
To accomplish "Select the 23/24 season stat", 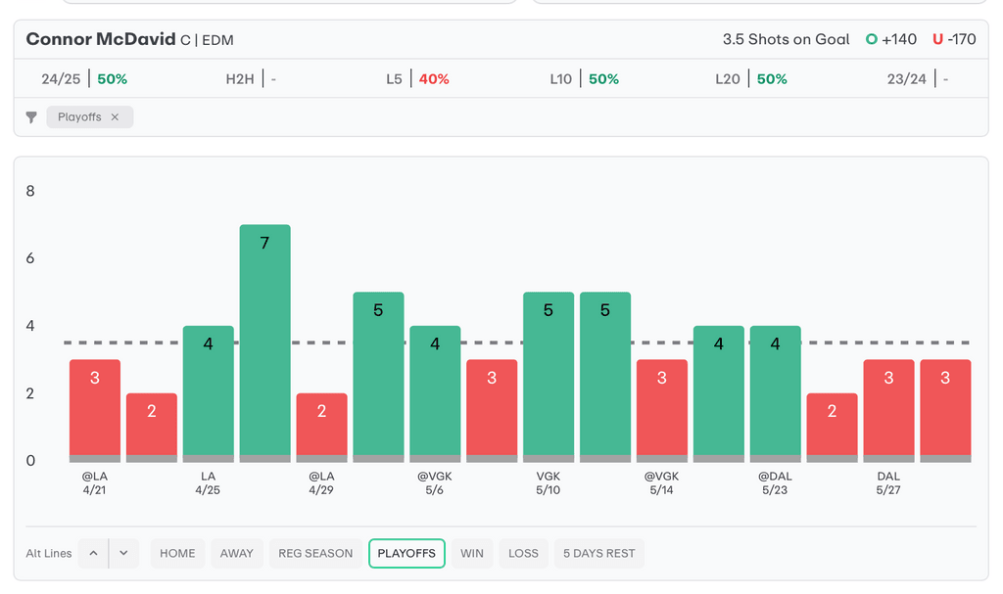I will tap(918, 78).
